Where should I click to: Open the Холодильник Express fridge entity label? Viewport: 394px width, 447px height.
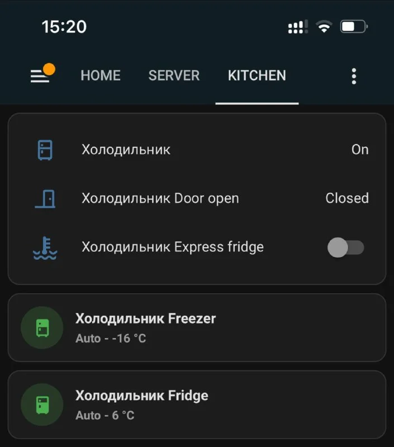[x=173, y=247]
